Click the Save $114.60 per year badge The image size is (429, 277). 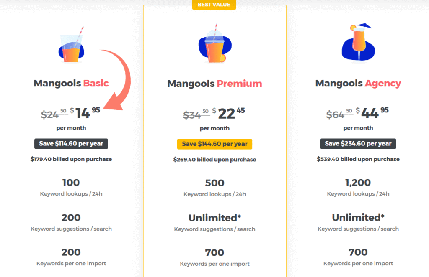[x=71, y=144]
